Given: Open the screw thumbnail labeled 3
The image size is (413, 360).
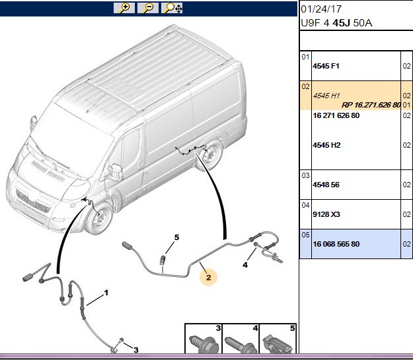Looking at the screenshot, I should [x=204, y=339].
